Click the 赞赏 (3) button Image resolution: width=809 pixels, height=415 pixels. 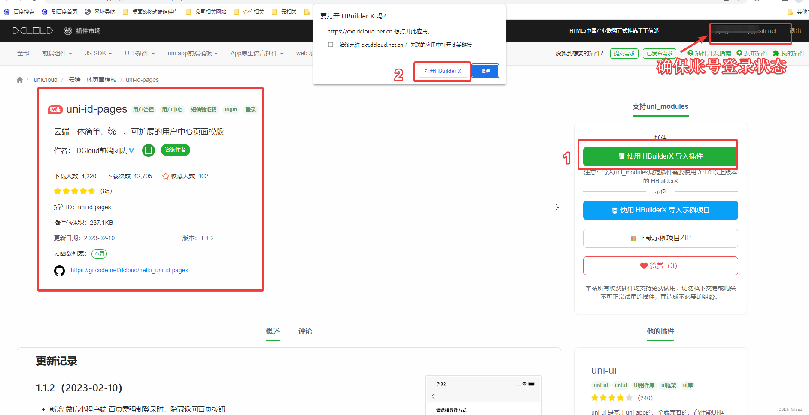(x=660, y=266)
